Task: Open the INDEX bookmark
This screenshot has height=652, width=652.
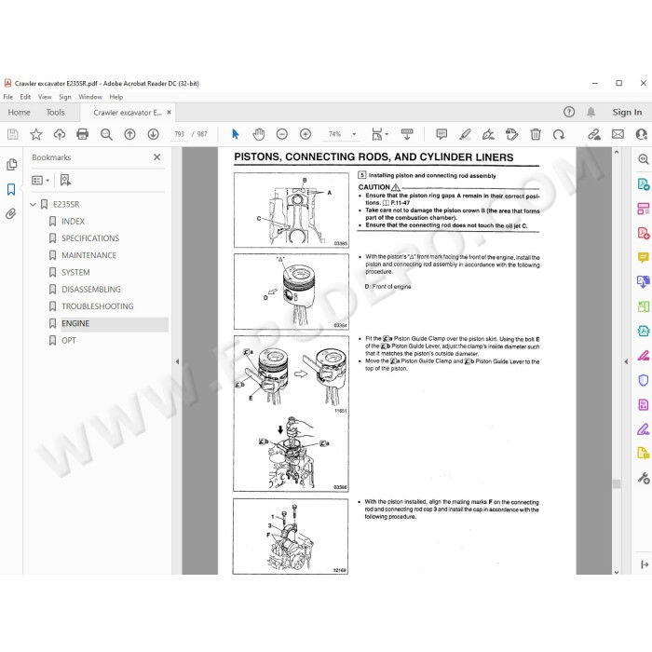Action: [x=74, y=222]
